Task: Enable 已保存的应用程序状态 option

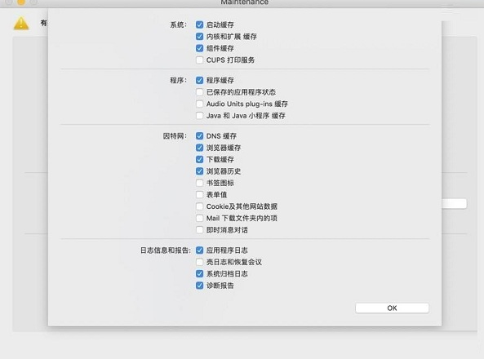Action: pos(199,92)
